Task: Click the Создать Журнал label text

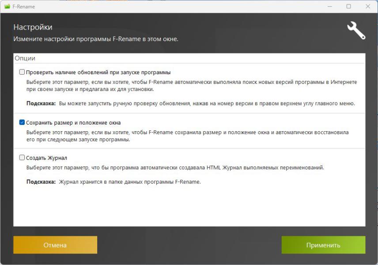Action: click(x=46, y=158)
